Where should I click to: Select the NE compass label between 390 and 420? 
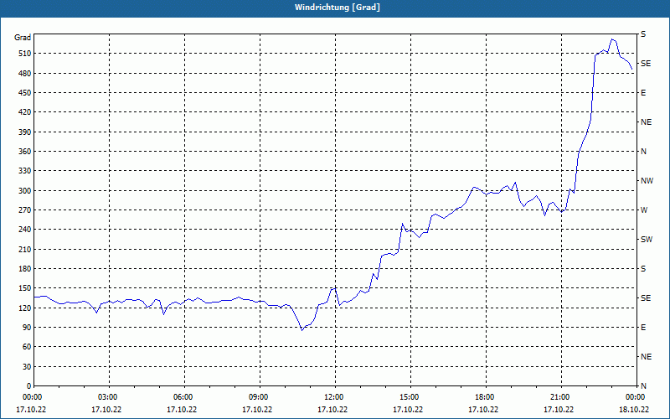(646, 122)
